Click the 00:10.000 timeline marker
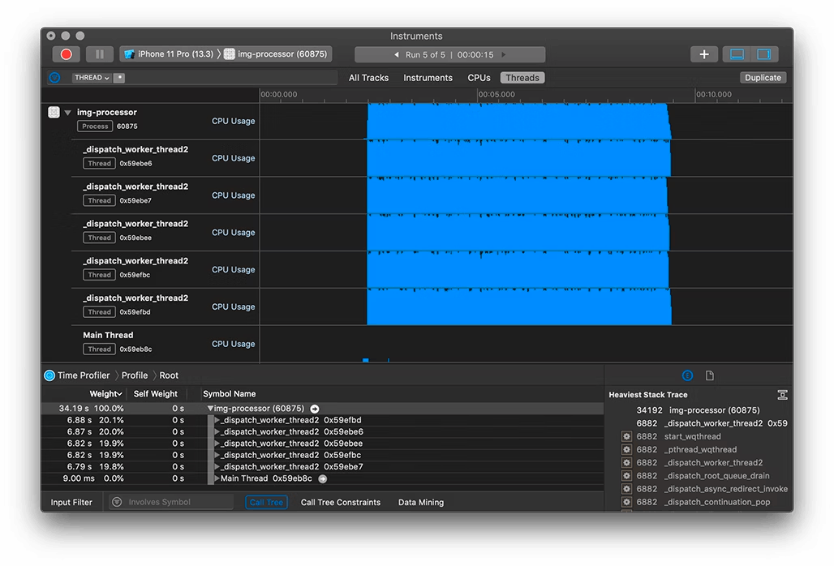The width and height of the screenshot is (834, 566). coord(714,94)
